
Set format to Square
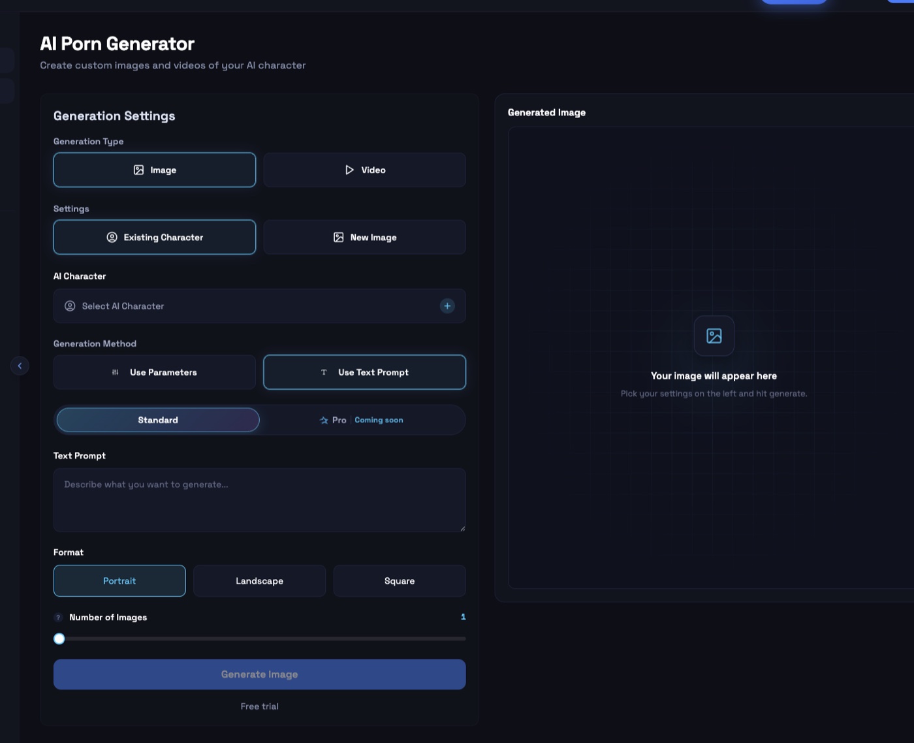point(400,581)
